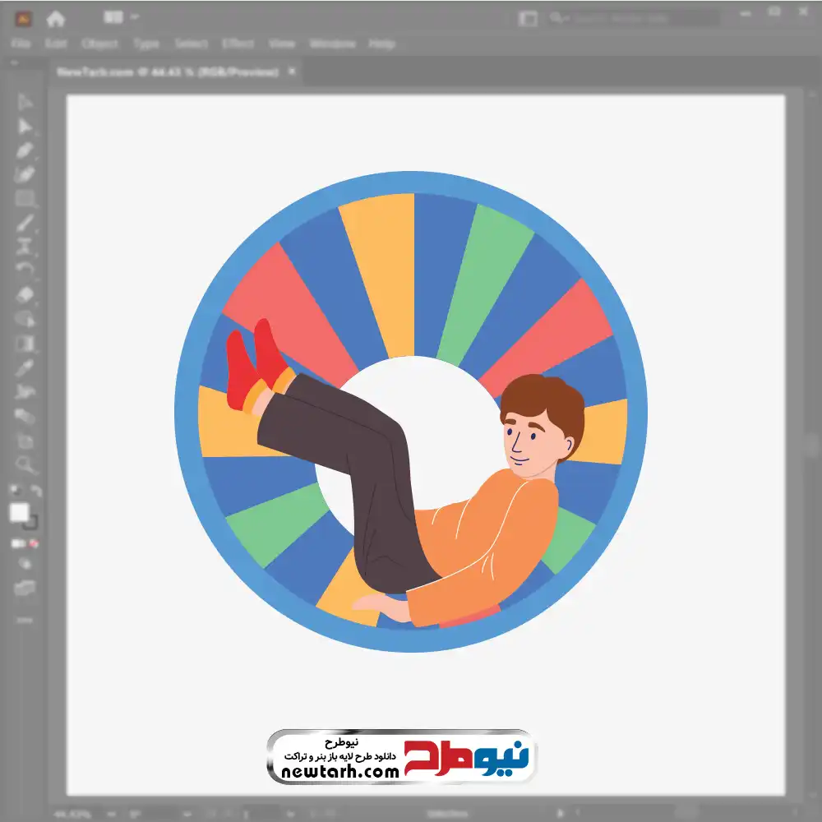The height and width of the screenshot is (822, 822).
Task: Reset to default fill and stroke
Action: tap(15, 490)
